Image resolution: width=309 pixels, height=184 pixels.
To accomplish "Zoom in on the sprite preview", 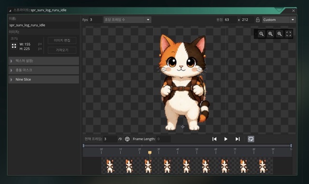I will (280, 34).
